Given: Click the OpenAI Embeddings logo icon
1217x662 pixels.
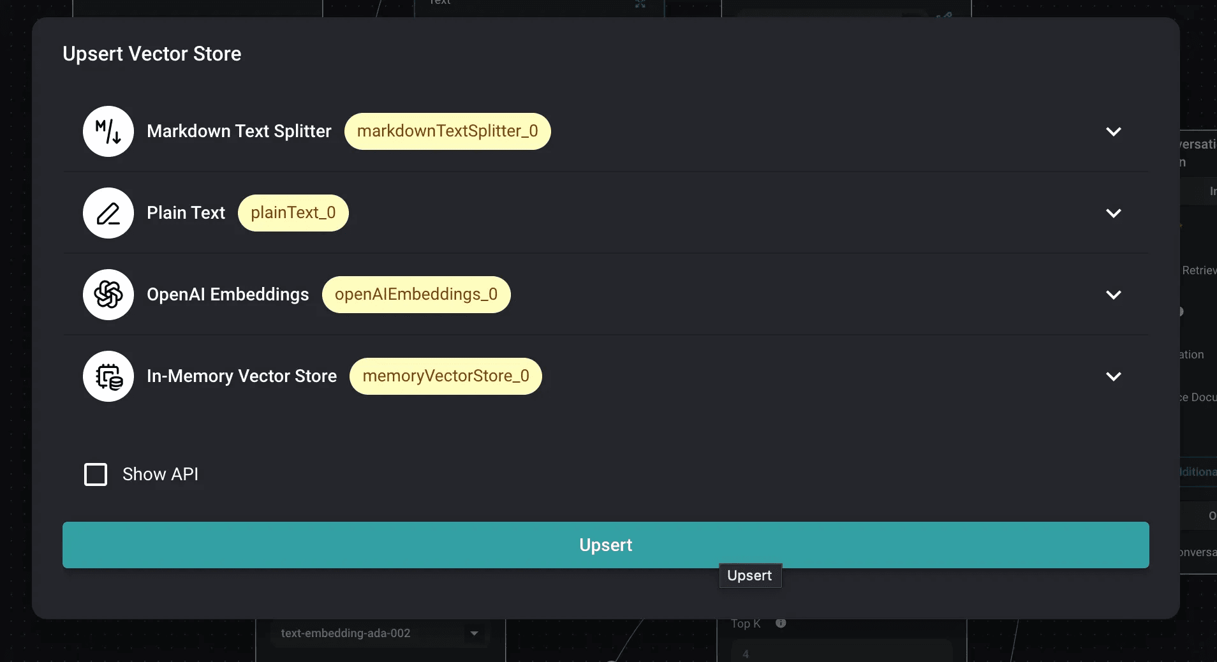Looking at the screenshot, I should coord(108,295).
